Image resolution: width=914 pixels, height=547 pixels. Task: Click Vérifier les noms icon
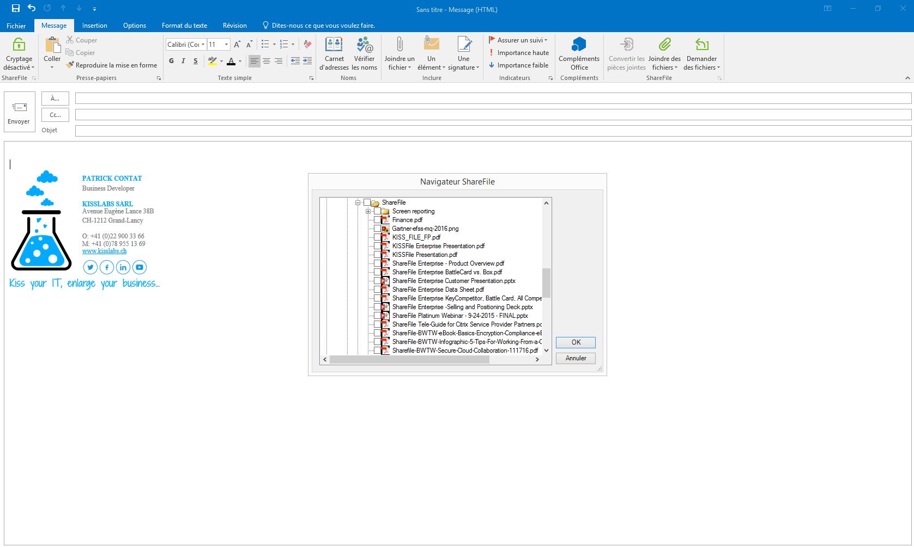(x=365, y=45)
